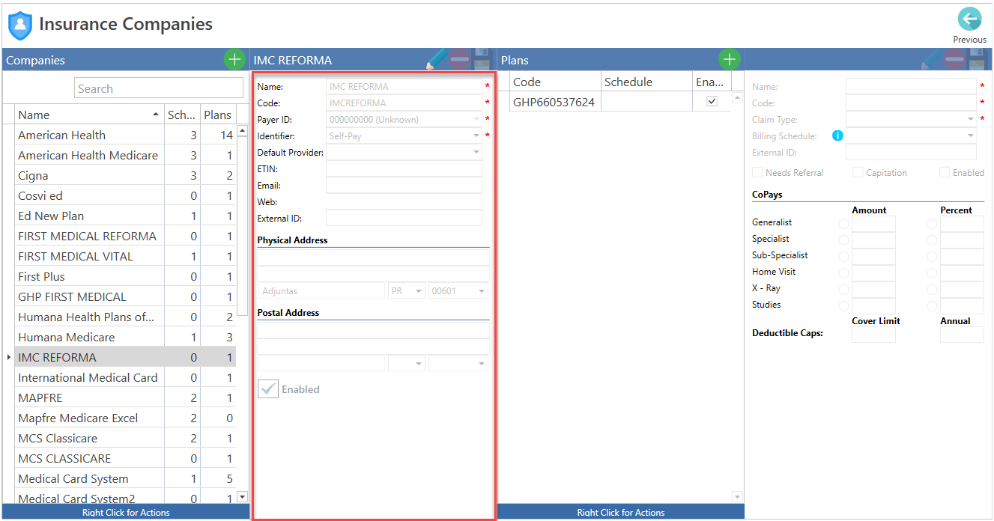Sort plans by the Code column header

click(x=555, y=82)
